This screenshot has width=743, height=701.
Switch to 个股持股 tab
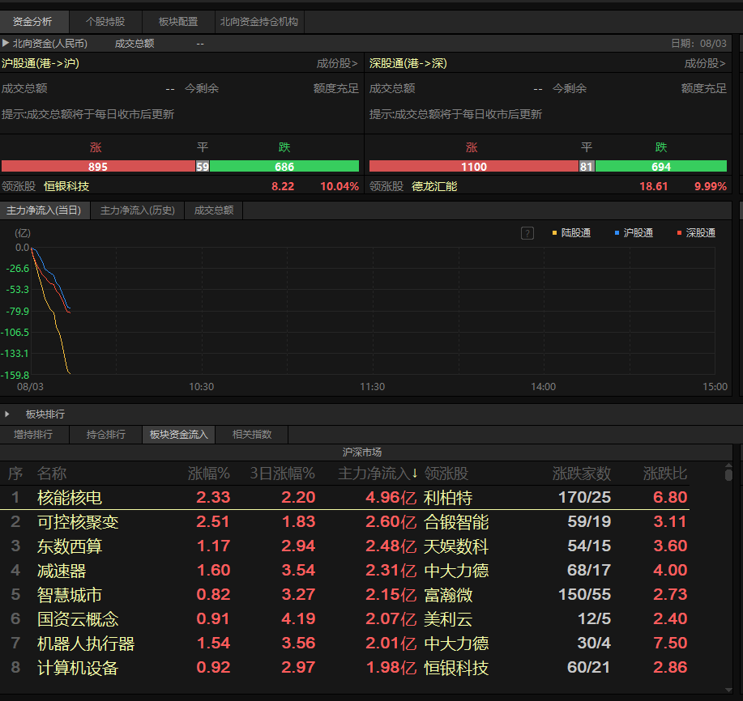coord(105,22)
